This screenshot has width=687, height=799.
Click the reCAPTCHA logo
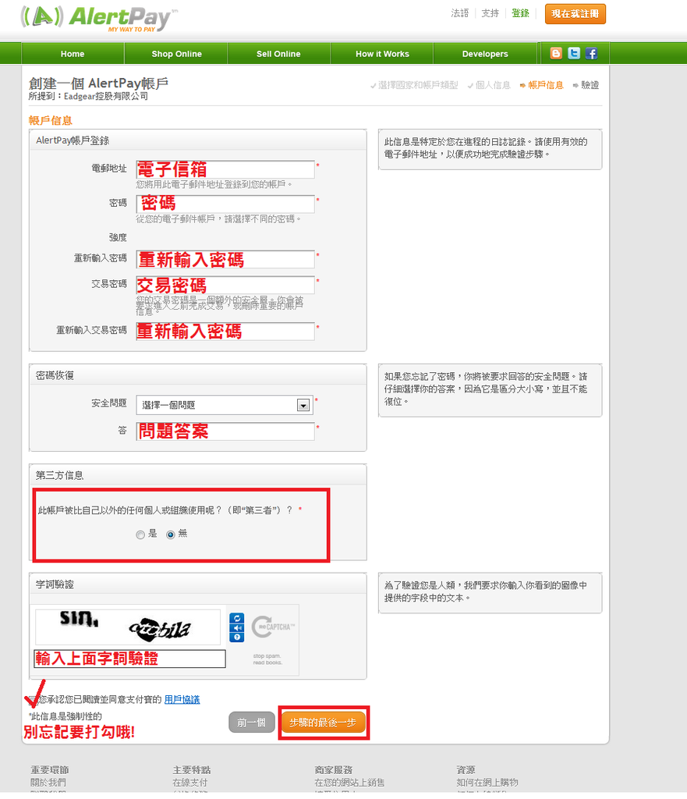click(273, 627)
